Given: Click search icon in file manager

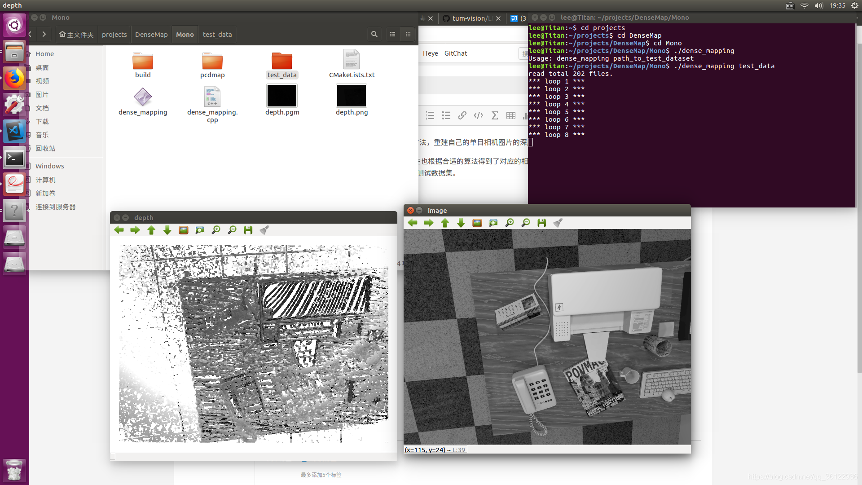Looking at the screenshot, I should coord(374,34).
